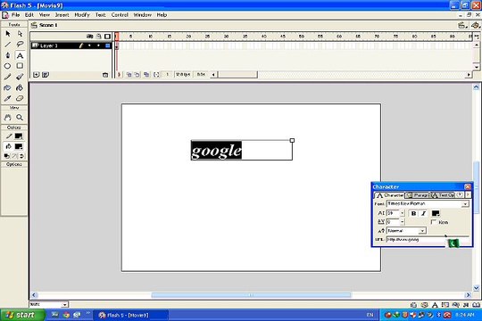Viewport: 482px width, 321px height.
Task: Select the Line tool
Action: pos(8,45)
